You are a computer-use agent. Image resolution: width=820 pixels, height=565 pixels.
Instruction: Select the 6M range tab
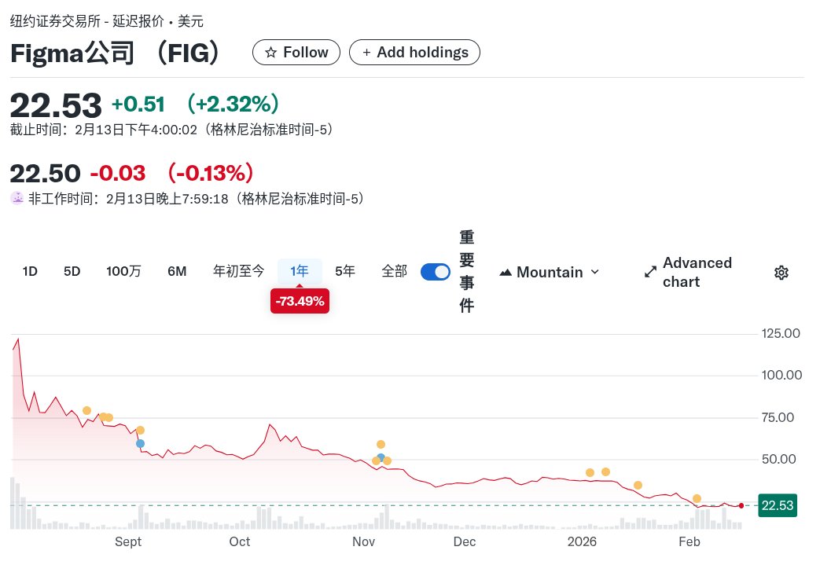pos(177,271)
